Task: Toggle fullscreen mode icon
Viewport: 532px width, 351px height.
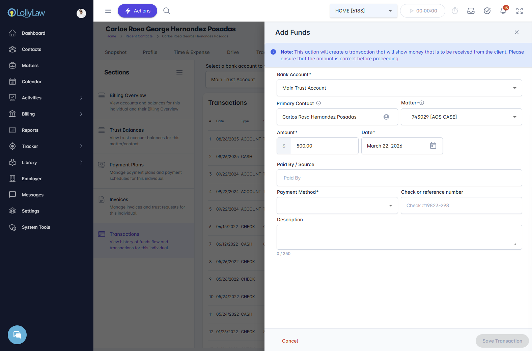Action: click(x=520, y=11)
